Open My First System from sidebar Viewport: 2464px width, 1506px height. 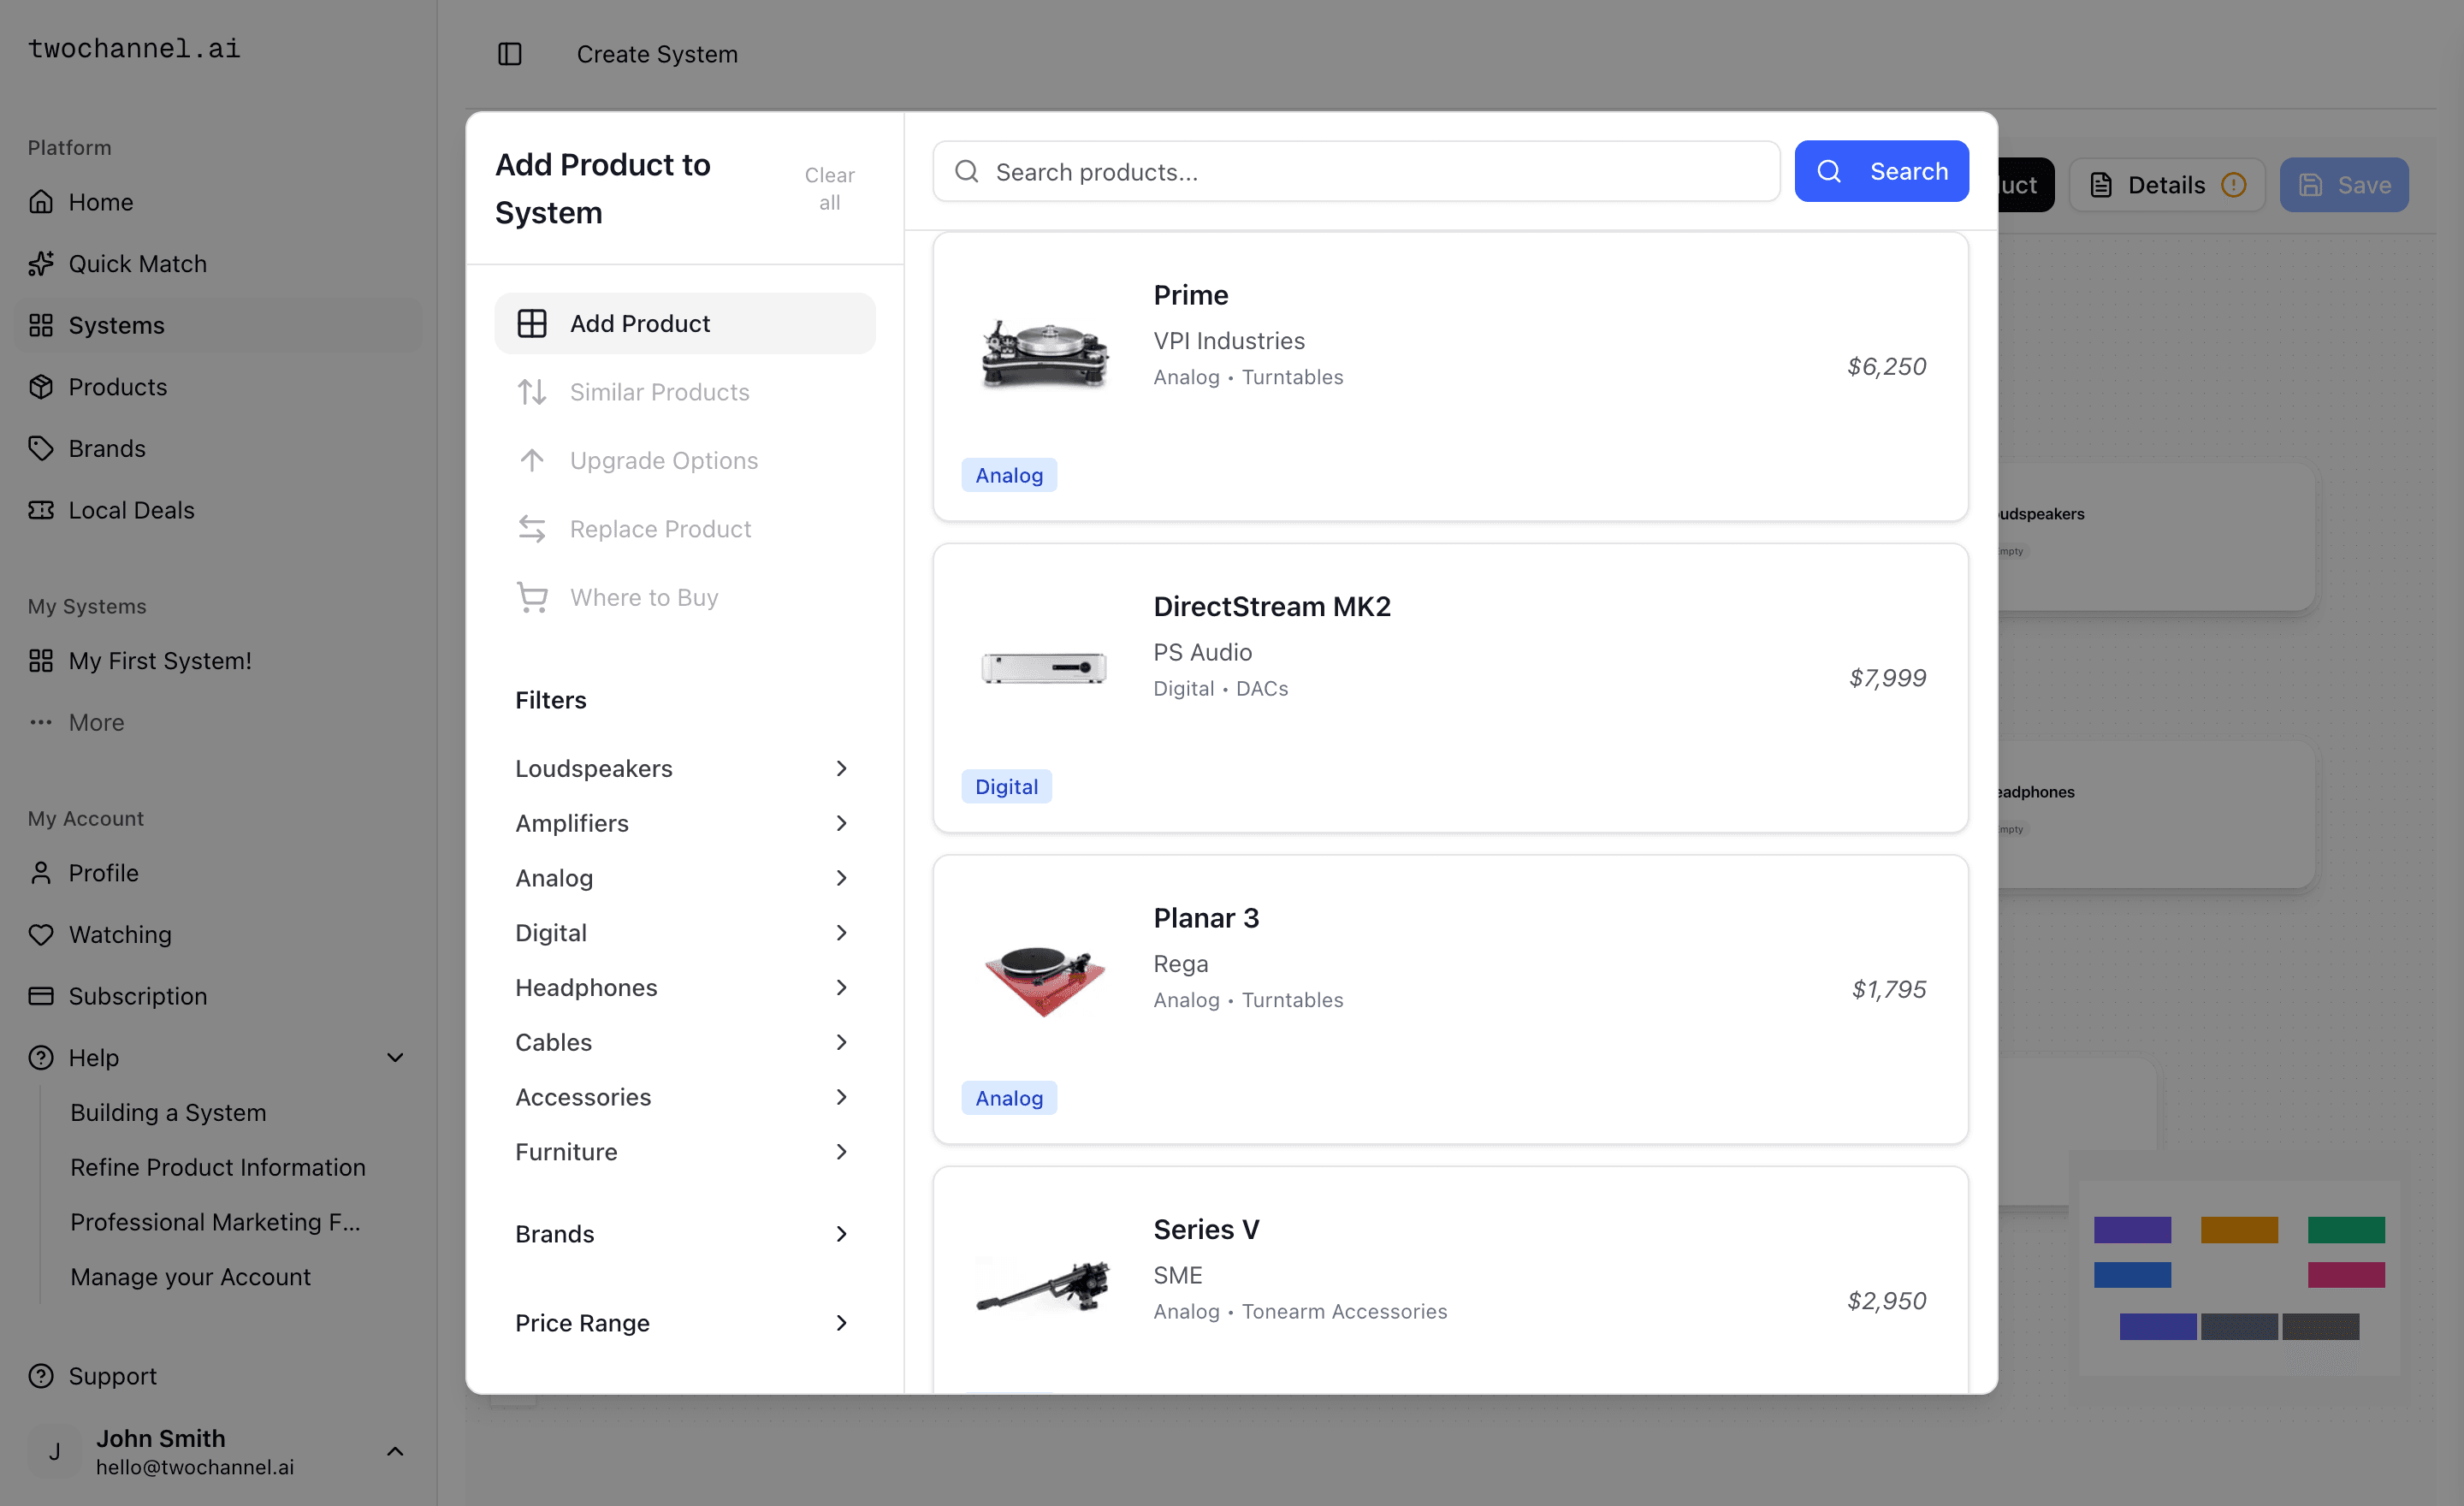pos(159,660)
